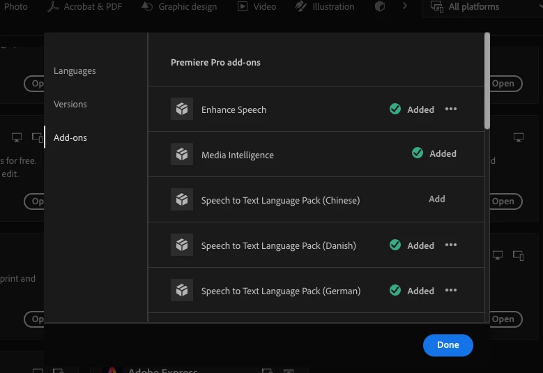The image size is (543, 373).
Task: Click the Media Intelligence package icon
Action: (x=182, y=154)
